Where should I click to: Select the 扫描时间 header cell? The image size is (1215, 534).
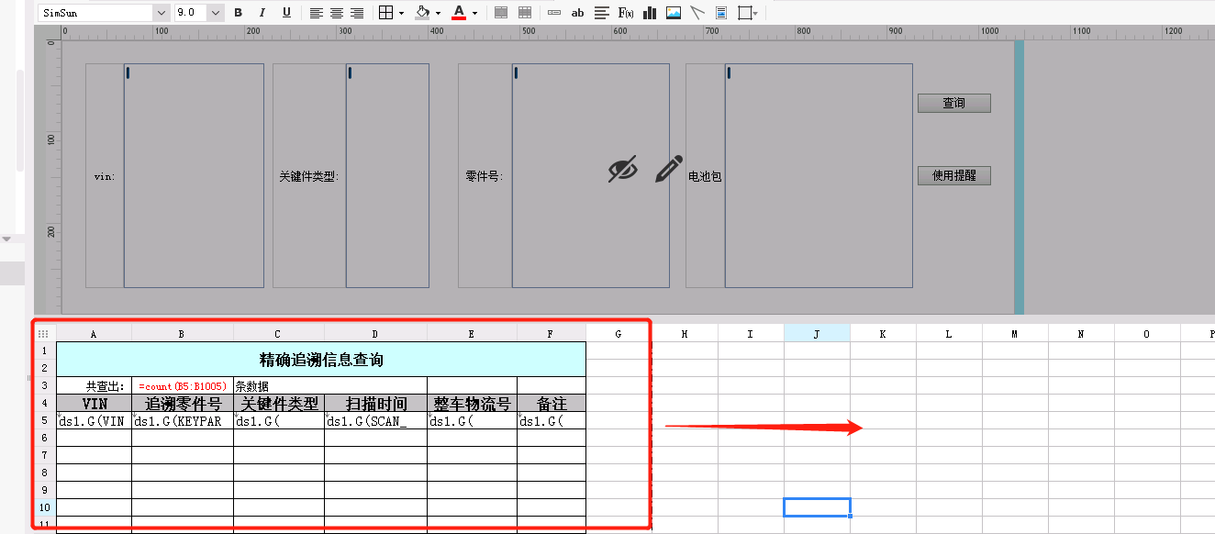375,403
